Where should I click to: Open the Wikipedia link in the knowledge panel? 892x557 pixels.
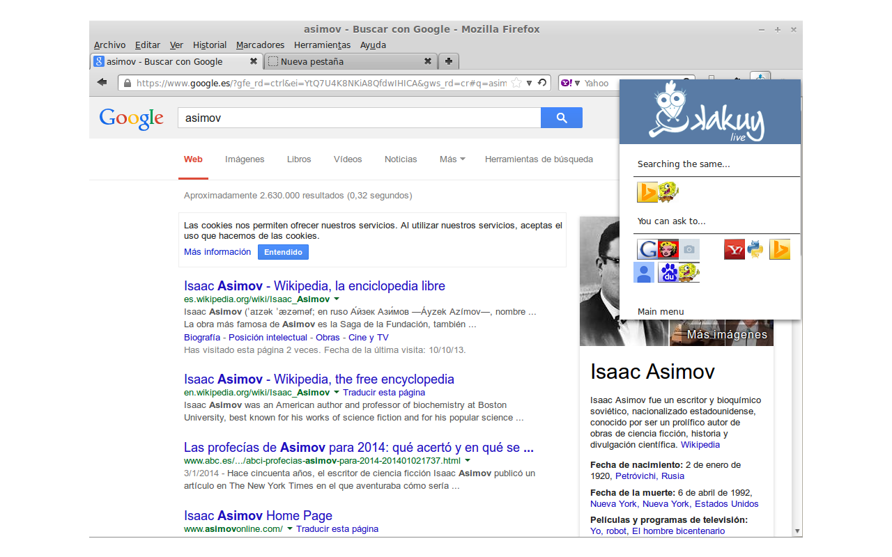tap(700, 445)
